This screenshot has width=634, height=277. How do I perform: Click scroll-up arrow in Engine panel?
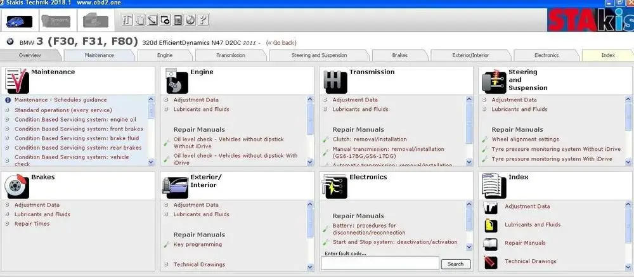pyautogui.click(x=310, y=99)
